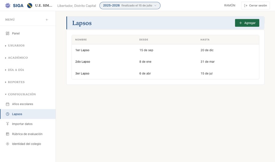Viewport: 275px width, 162px height.
Task: Select the 3er Lapso row name
Action: [x=82, y=74]
